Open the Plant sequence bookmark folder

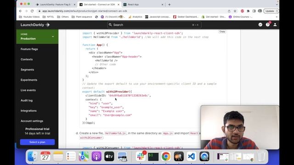pos(82,17)
